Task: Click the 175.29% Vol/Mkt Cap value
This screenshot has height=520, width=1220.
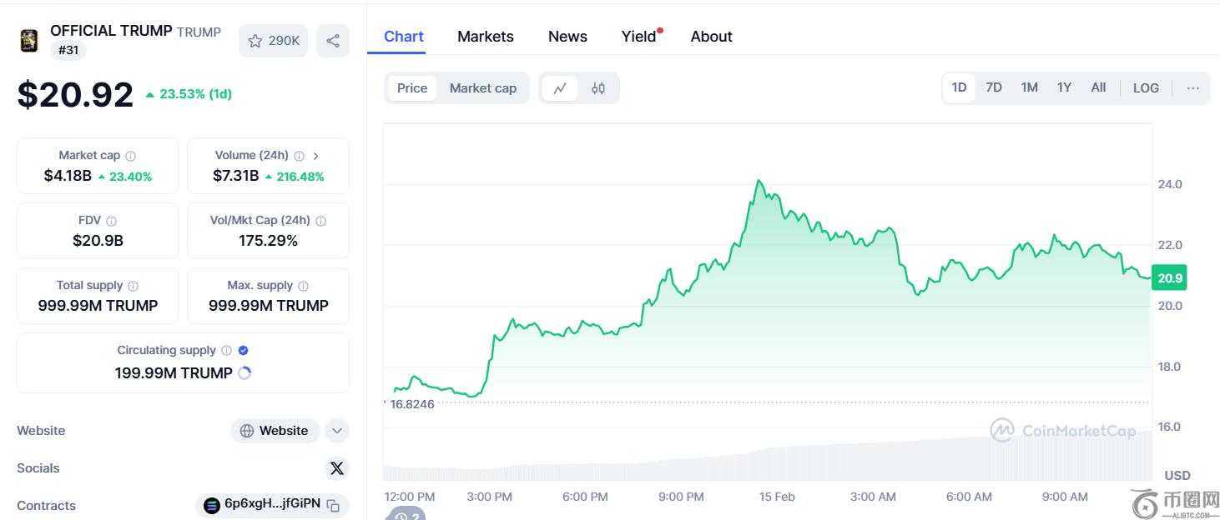Action: (268, 241)
